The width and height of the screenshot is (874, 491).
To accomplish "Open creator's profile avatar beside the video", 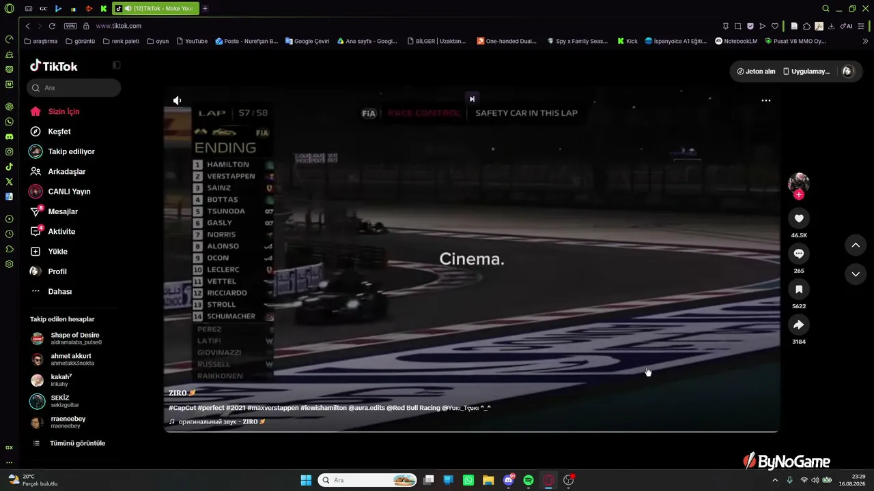I will click(x=799, y=183).
